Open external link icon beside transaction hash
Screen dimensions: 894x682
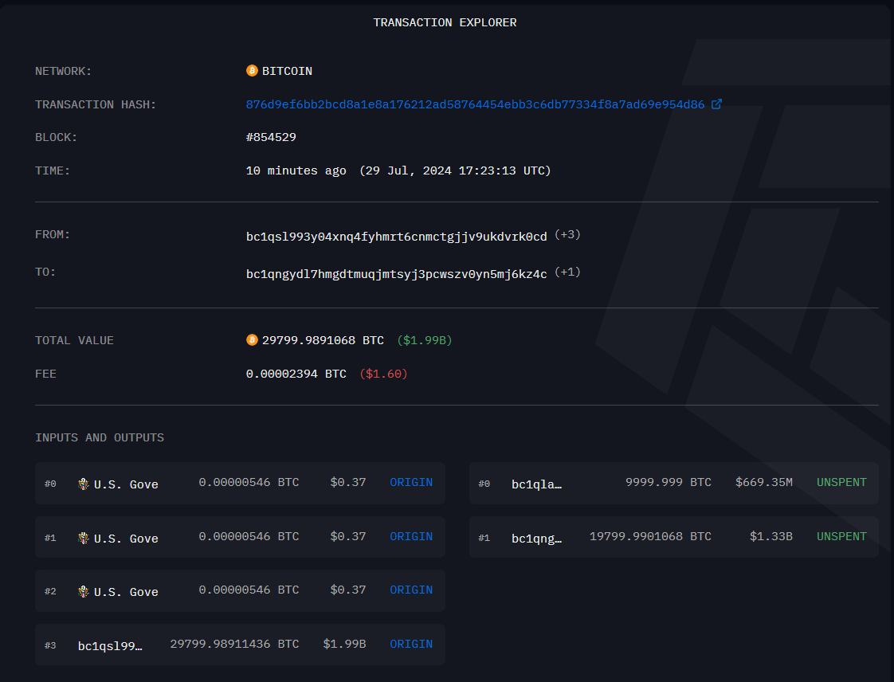(716, 104)
